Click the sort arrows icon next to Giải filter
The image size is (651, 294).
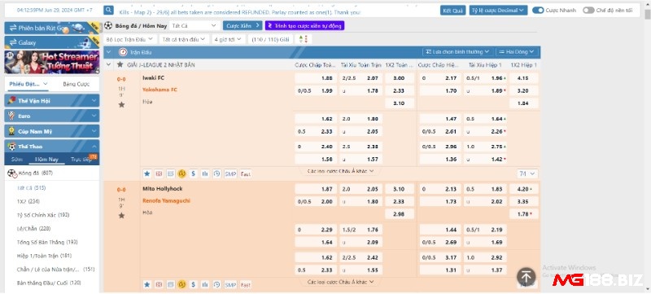coord(302,39)
